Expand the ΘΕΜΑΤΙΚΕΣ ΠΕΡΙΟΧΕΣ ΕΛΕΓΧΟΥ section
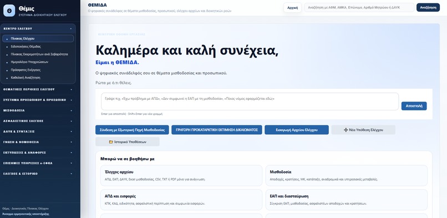 38,89
